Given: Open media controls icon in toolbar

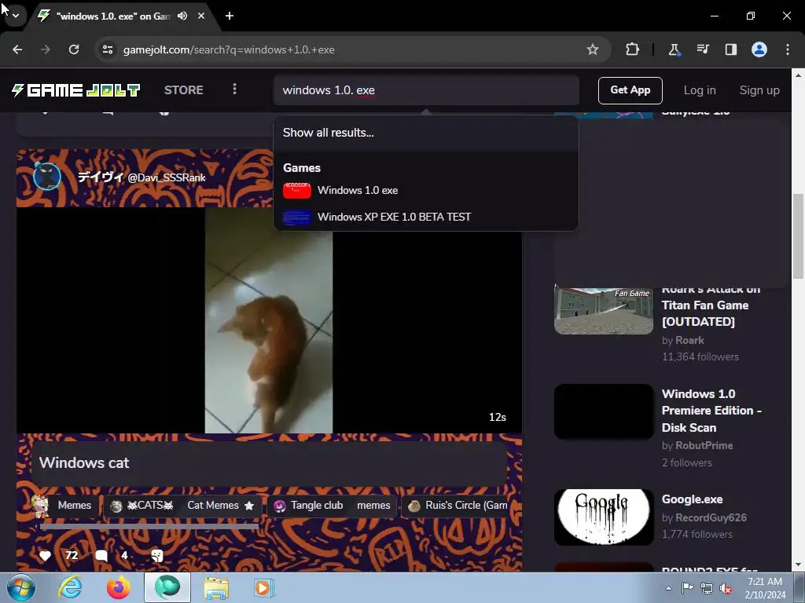Looking at the screenshot, I should point(703,49).
